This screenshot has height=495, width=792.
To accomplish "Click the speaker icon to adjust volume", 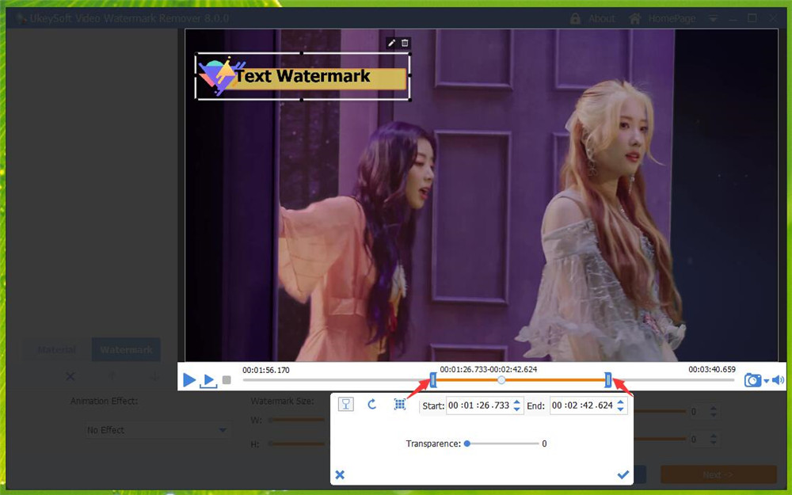I will [779, 380].
